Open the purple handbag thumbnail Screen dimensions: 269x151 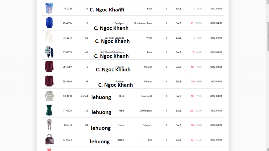49,139
